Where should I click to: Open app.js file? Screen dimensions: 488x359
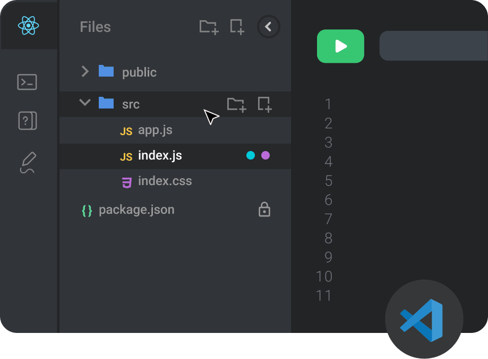(155, 130)
